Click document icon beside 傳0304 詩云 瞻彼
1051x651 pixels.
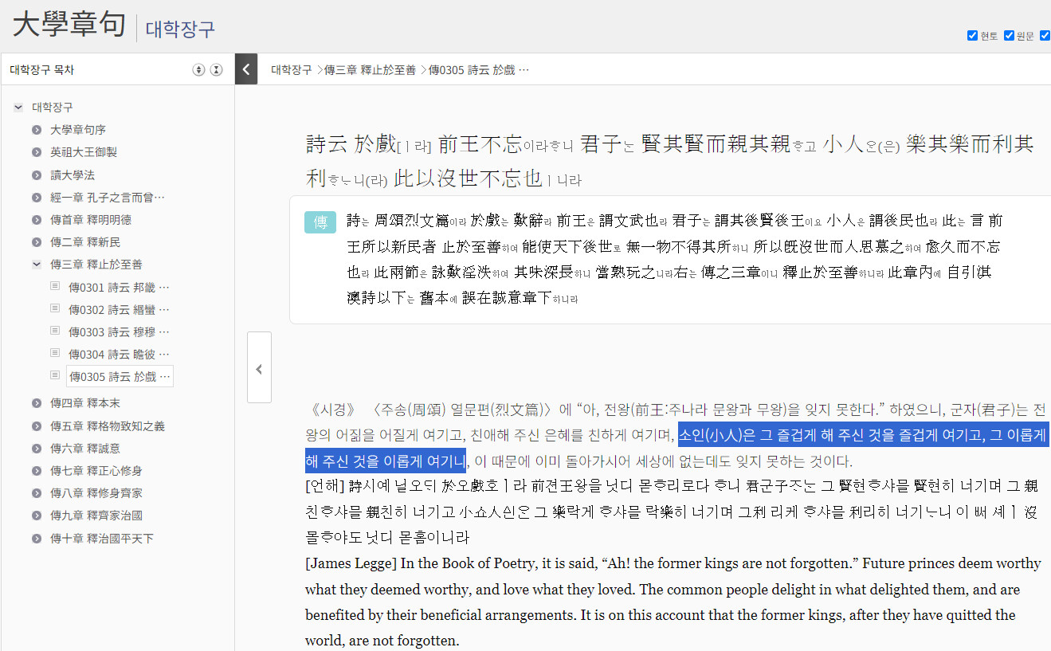point(55,353)
